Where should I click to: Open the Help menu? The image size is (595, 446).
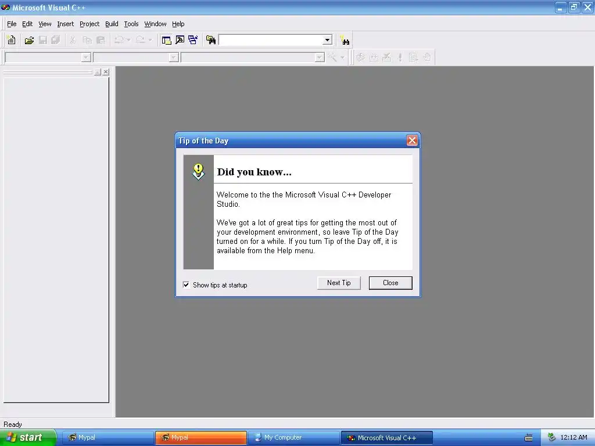(x=178, y=24)
